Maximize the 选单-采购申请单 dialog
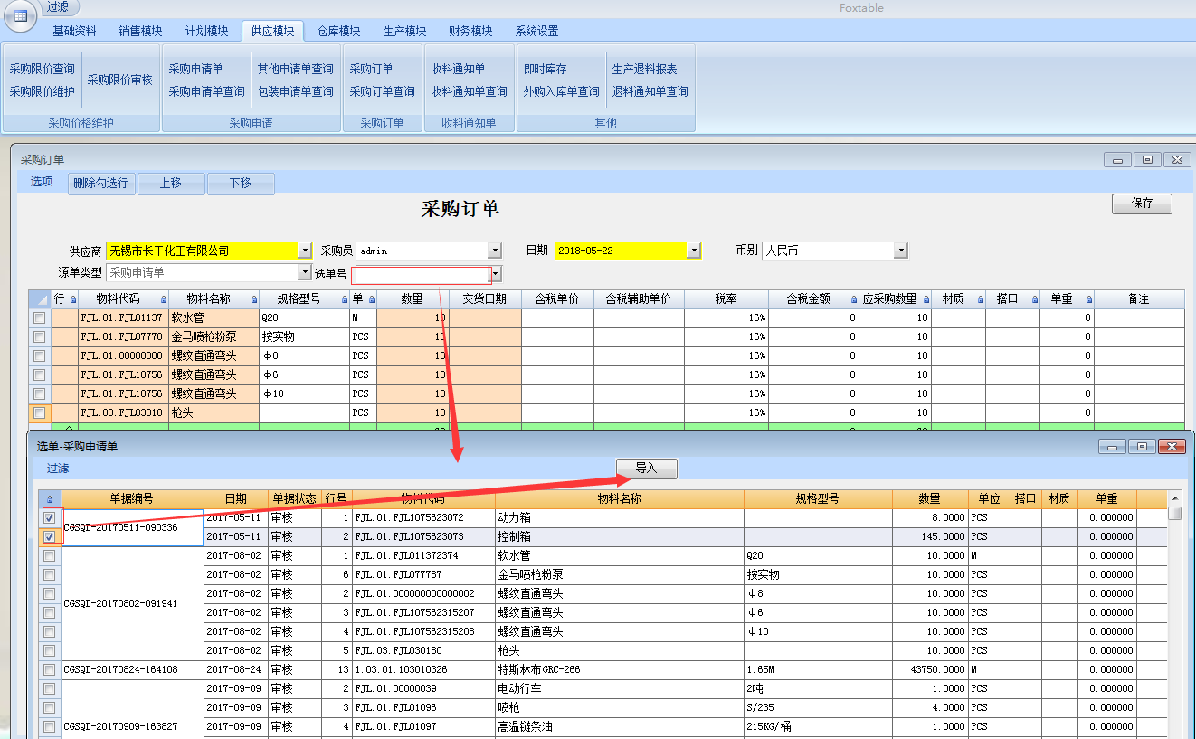Image resolution: width=1196 pixels, height=739 pixels. pos(1144,447)
